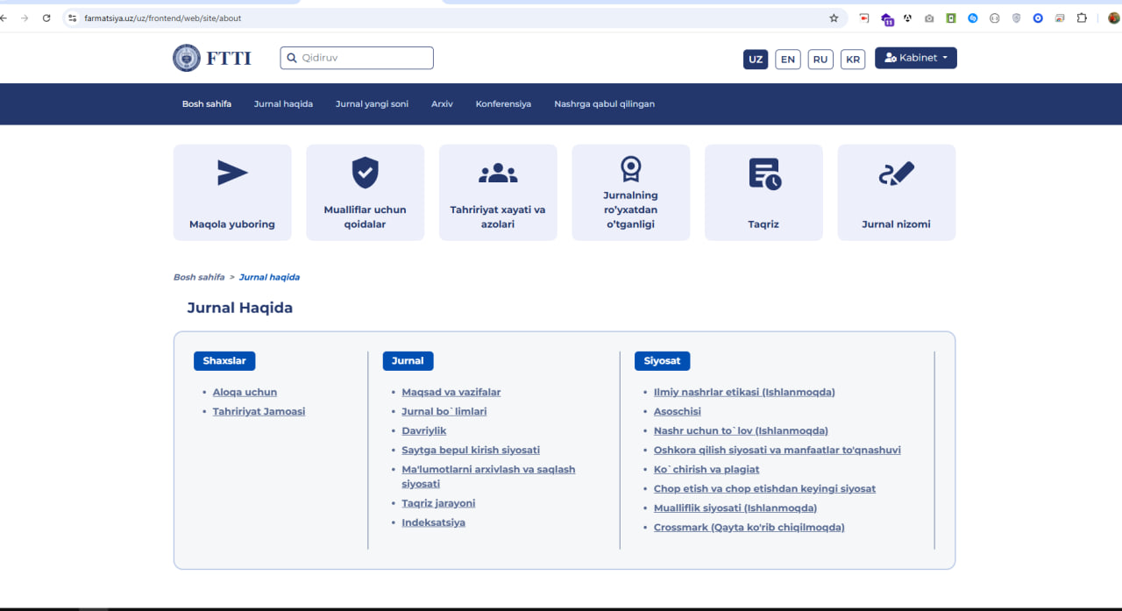Open the Taqriz document clock icon
1122x611 pixels.
pos(763,174)
